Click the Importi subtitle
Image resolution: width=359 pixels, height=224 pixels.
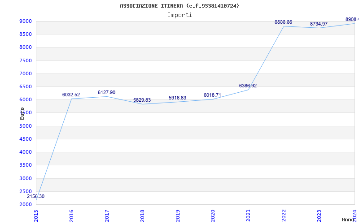click(179, 15)
